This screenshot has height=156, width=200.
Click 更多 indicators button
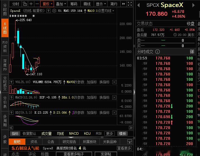[109, 134]
